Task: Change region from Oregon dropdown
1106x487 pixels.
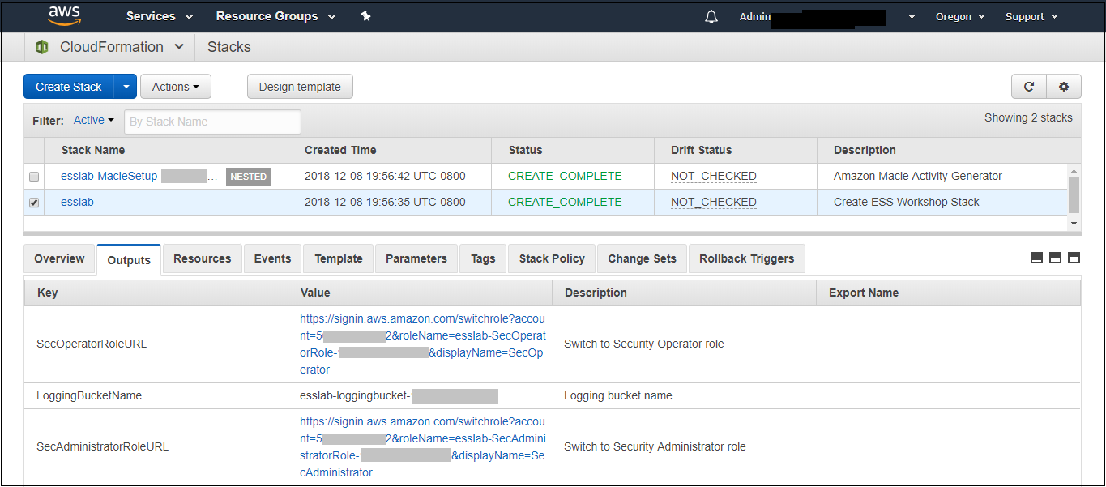Action: tap(960, 17)
